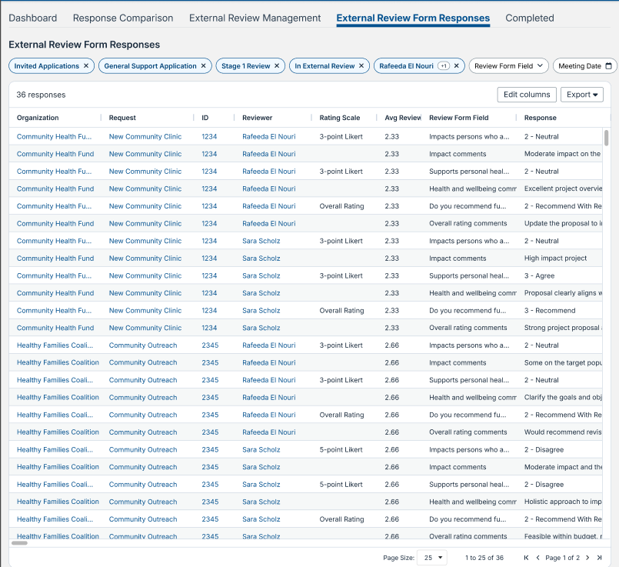Go to previous page arrow
The width and height of the screenshot is (619, 567).
click(x=537, y=558)
